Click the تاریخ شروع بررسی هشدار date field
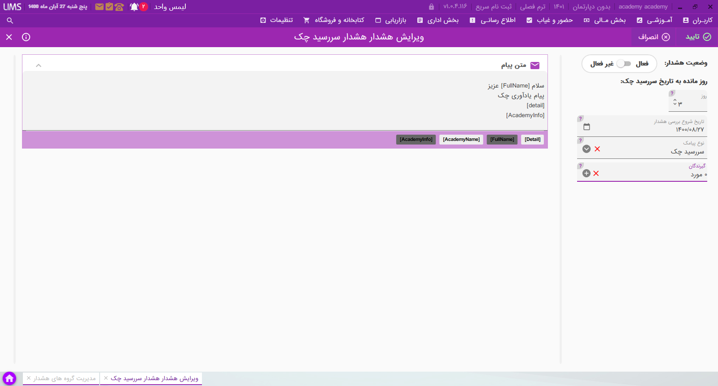Viewport: 718px width, 386px height. [642, 126]
